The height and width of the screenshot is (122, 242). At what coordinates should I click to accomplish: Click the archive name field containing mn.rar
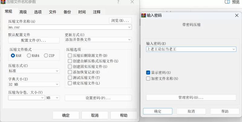point(70,27)
